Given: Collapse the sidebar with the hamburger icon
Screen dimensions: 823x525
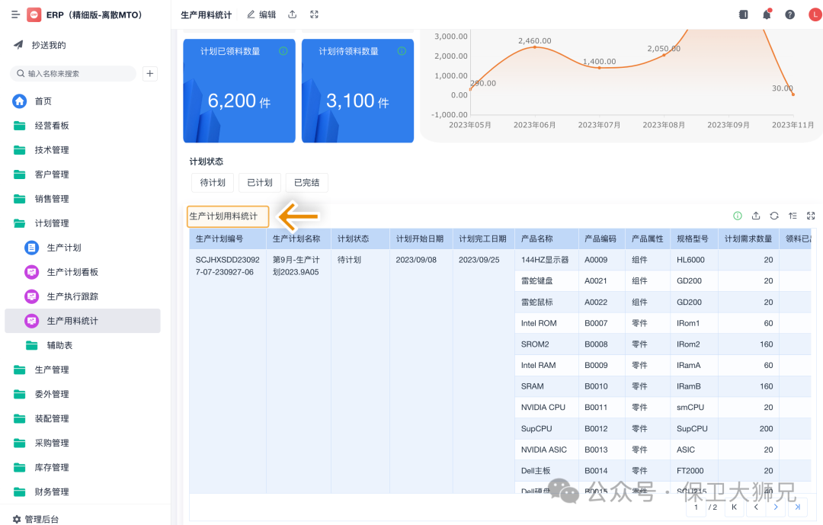Looking at the screenshot, I should (15, 14).
